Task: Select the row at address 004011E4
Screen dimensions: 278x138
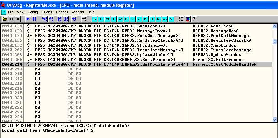Action: click(136, 26)
